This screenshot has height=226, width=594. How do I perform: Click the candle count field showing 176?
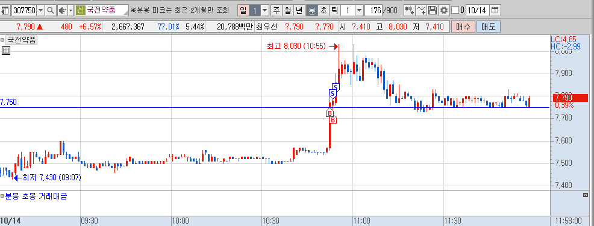pyautogui.click(x=373, y=10)
